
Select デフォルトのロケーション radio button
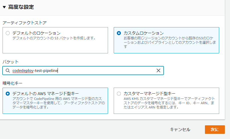(8, 33)
